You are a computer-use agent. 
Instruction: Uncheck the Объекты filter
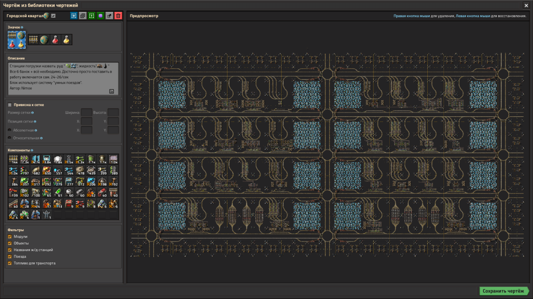click(10, 243)
